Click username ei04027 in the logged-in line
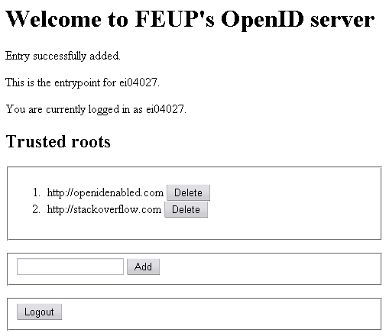389x336 pixels. coord(164,109)
